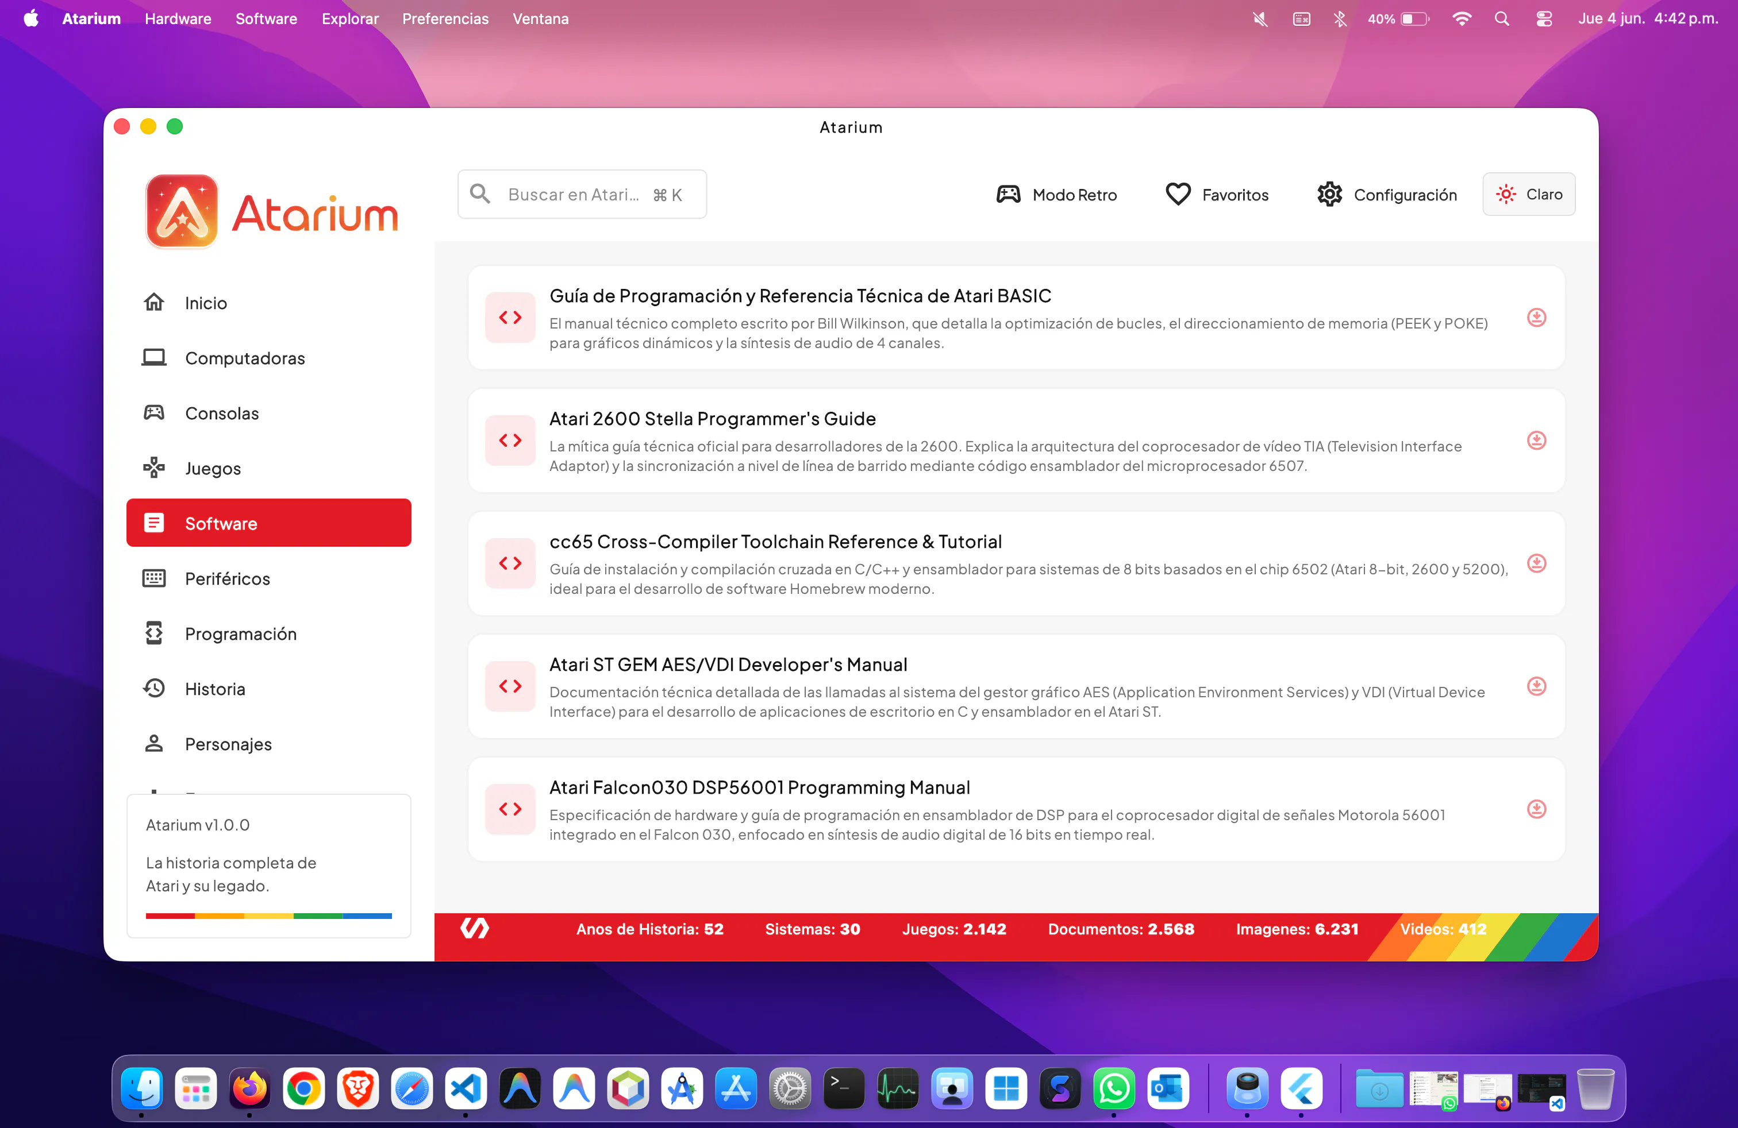Image resolution: width=1738 pixels, height=1128 pixels.
Task: Click the Atarium v1.0.0 version text
Action: [x=198, y=825]
